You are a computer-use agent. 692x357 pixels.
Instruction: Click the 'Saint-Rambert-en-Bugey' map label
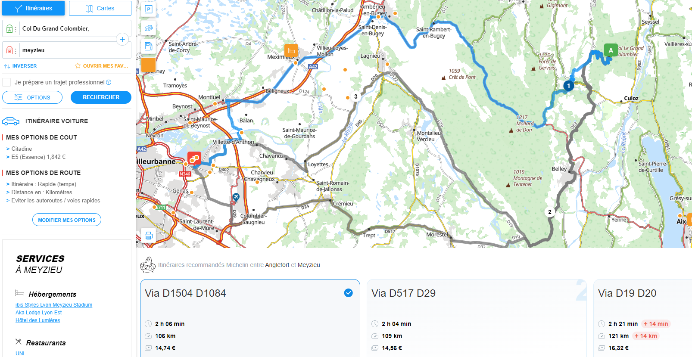(434, 33)
